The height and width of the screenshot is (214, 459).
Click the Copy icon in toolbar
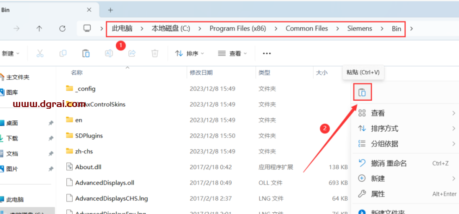pyautogui.click(x=63, y=53)
